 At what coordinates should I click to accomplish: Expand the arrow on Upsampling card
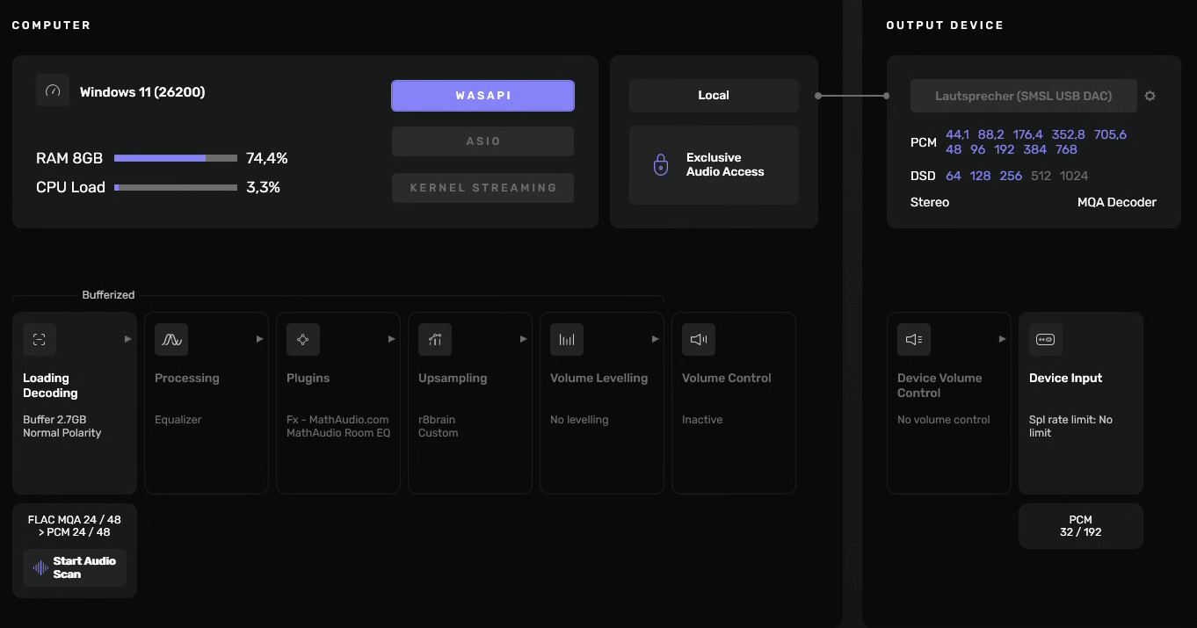(523, 339)
